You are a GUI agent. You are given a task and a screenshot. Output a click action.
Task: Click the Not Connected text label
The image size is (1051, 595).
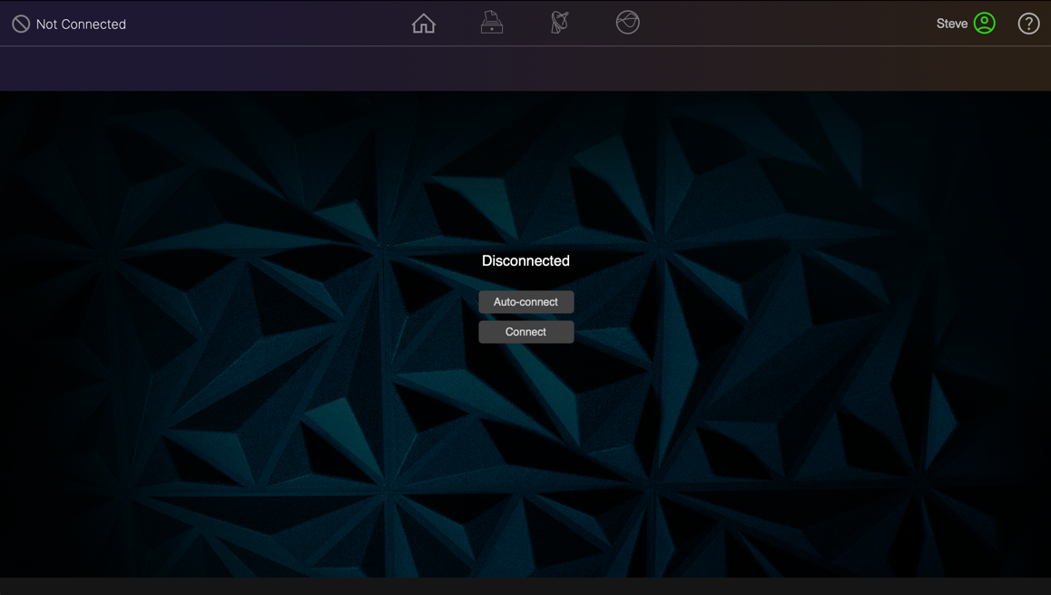(x=79, y=23)
